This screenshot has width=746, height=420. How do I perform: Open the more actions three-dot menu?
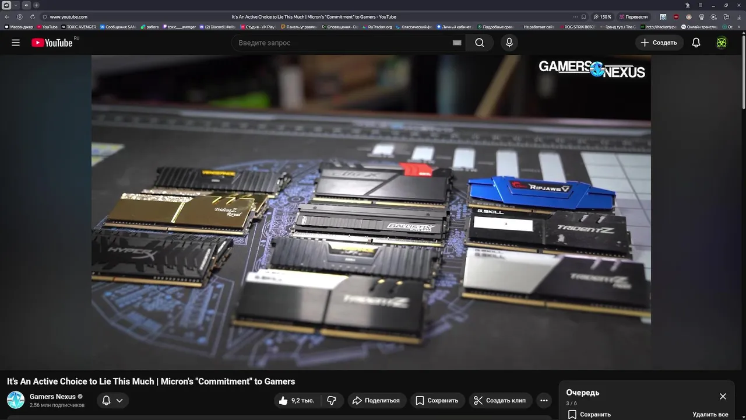544,400
